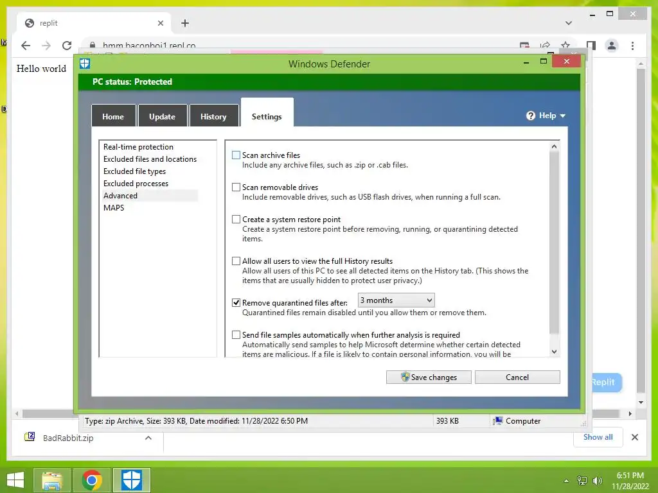Click Chrome page vertical scrollbar
The height and width of the screenshot is (493, 658).
(x=641, y=230)
